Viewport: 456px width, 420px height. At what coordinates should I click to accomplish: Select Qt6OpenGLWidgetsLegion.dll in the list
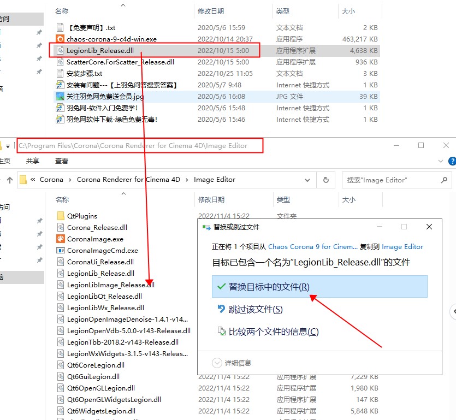(x=114, y=400)
